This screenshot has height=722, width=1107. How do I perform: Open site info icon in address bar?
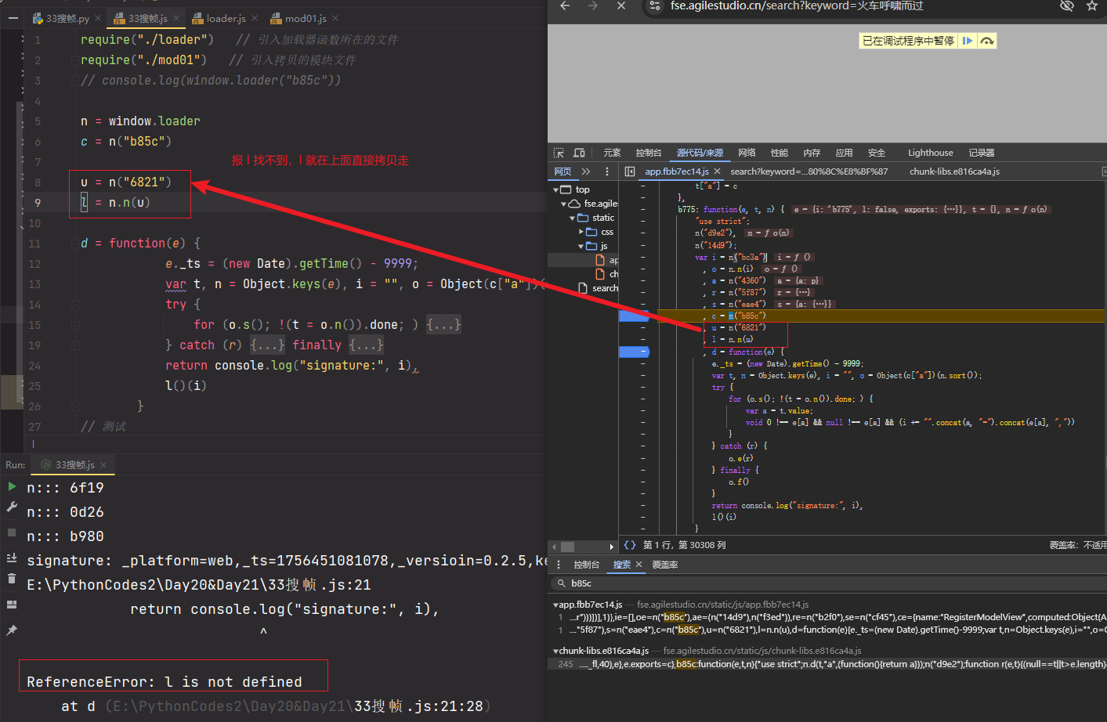(655, 6)
